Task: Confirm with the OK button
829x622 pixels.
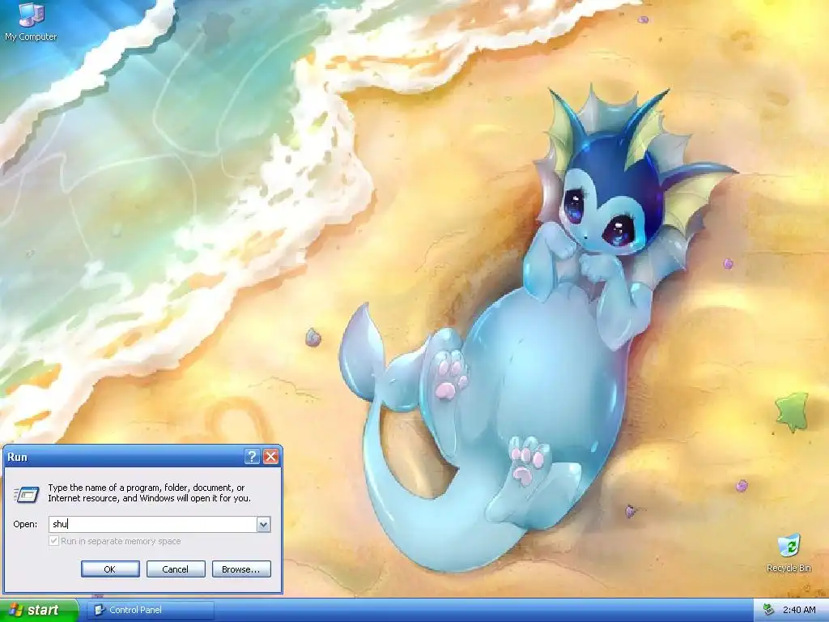Action: (110, 569)
